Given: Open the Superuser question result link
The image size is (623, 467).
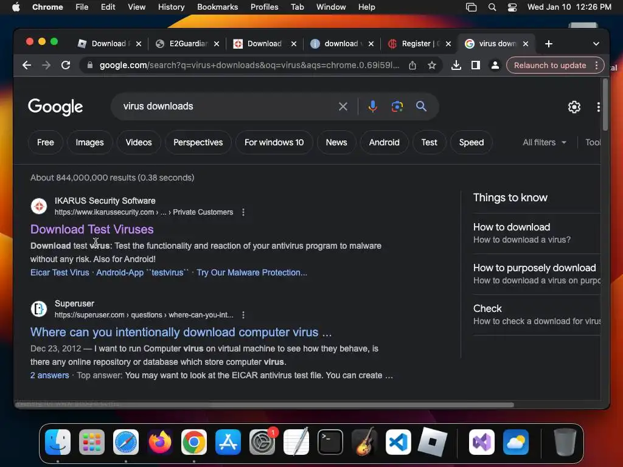Looking at the screenshot, I should pyautogui.click(x=181, y=332).
